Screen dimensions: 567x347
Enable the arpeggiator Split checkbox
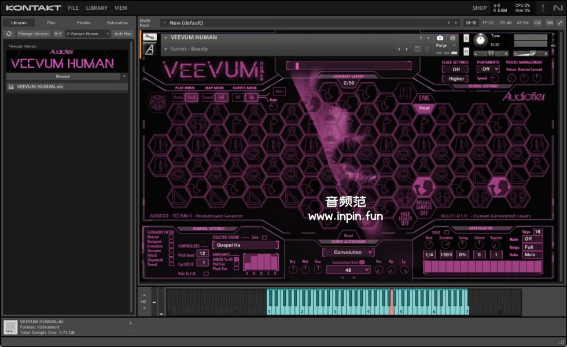tap(447, 232)
